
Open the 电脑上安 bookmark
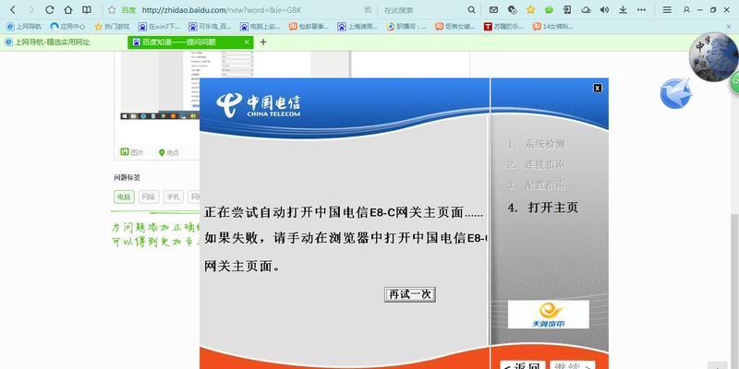pos(260,27)
